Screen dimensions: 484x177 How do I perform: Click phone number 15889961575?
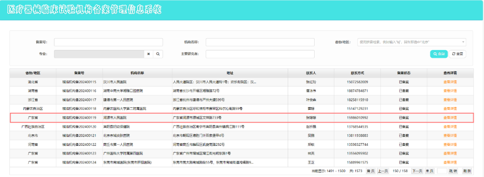point(358,162)
